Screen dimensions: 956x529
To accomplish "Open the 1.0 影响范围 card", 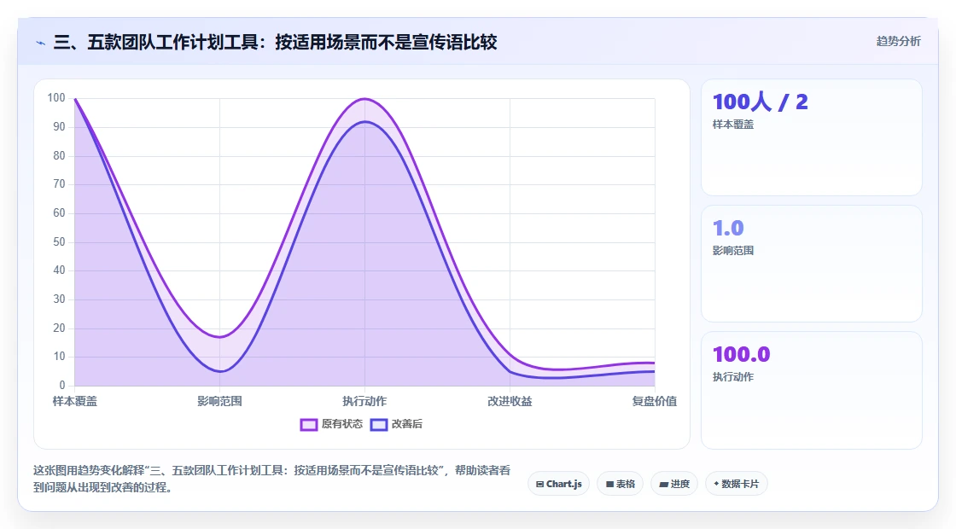I will 812,264.
